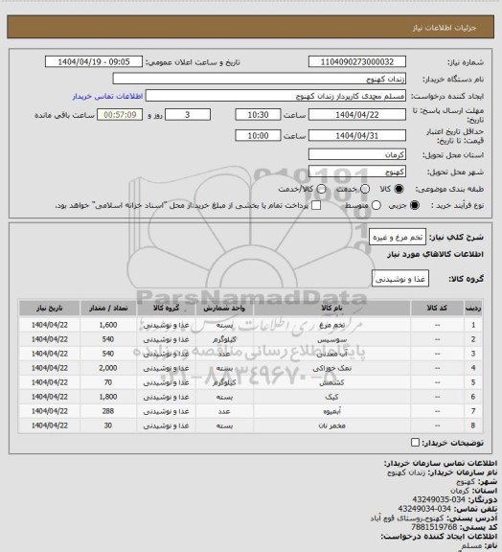Select the مخمر نان item name cell
Viewport: 502px width, 552px height.
click(331, 425)
